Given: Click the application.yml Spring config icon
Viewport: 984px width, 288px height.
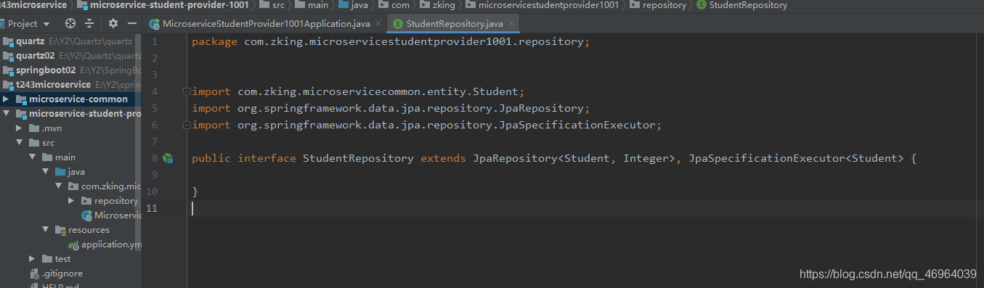Looking at the screenshot, I should click(74, 245).
